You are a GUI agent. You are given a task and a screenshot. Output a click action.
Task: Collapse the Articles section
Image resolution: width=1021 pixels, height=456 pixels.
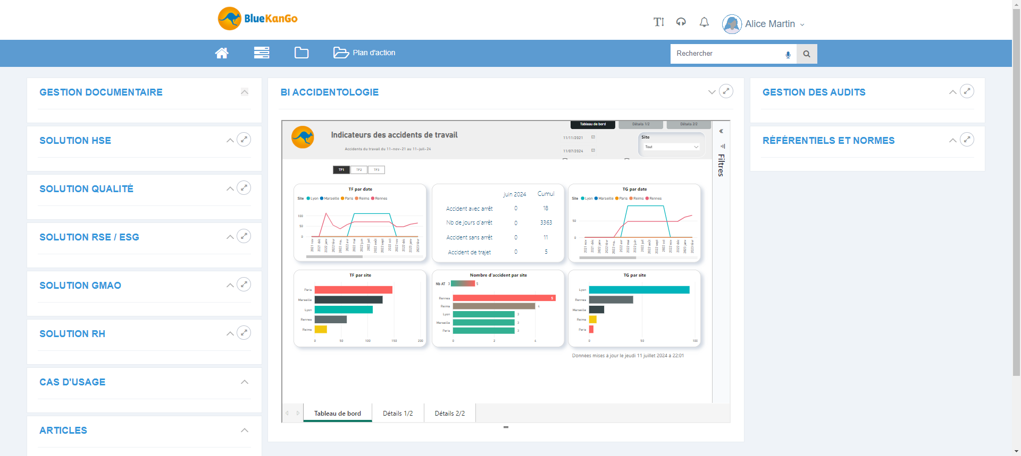tap(245, 430)
